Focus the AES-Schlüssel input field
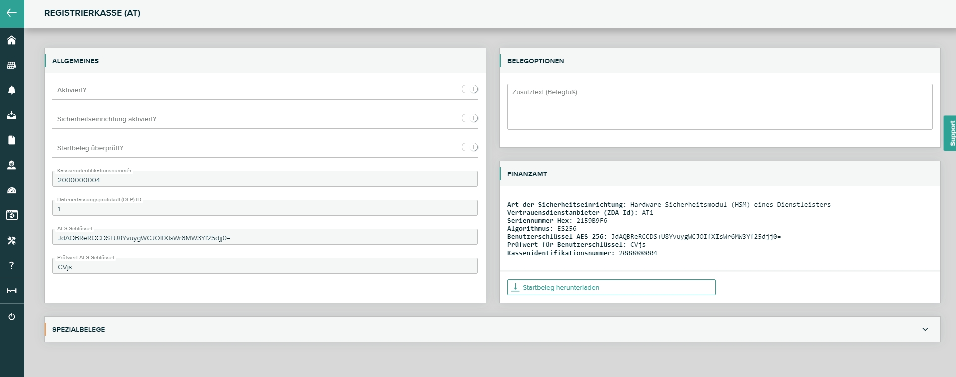Image resolution: width=956 pixels, height=377 pixels. (265, 238)
